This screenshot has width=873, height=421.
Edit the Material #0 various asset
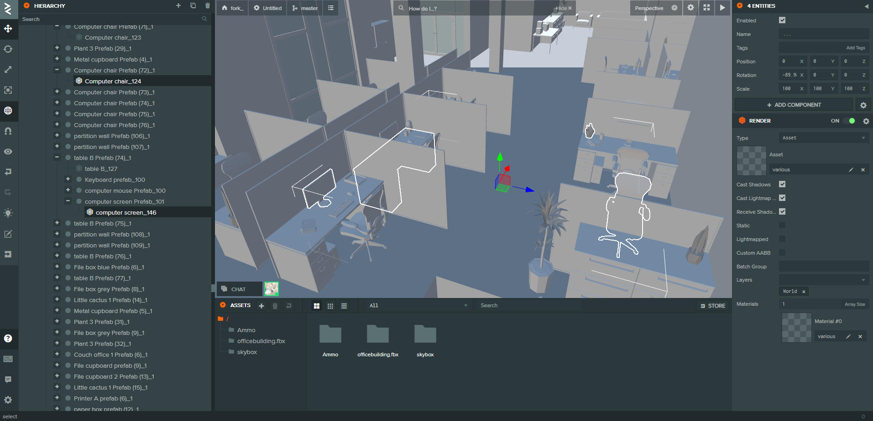coord(848,337)
